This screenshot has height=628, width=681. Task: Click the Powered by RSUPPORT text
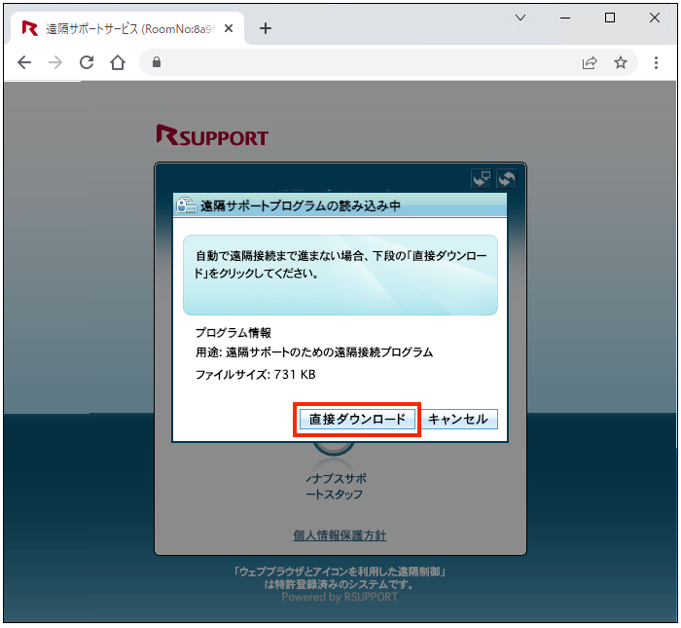[x=340, y=597]
